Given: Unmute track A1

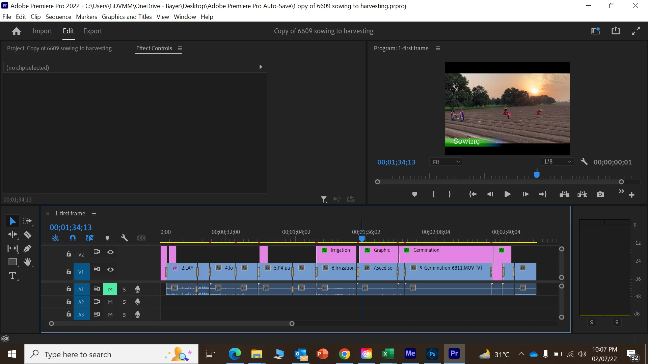Looking at the screenshot, I should tap(110, 289).
